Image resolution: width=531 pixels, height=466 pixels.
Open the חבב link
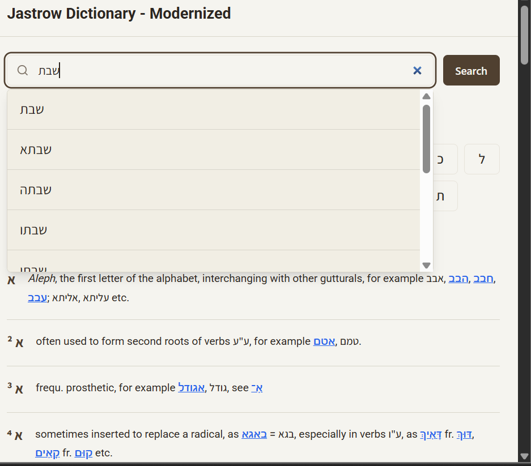(x=483, y=279)
